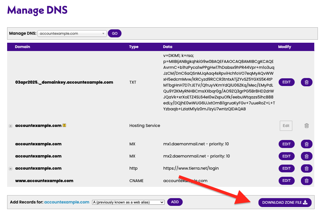Expand the Hosting Service row plus icon

tap(11, 126)
